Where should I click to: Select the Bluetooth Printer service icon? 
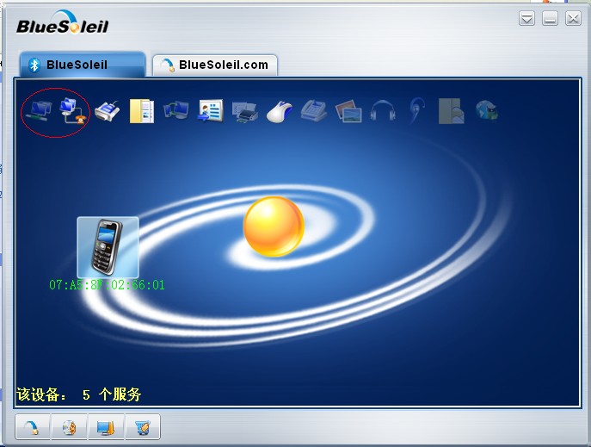click(245, 112)
